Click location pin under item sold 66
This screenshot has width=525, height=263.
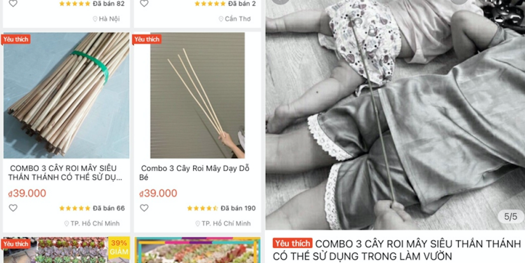coord(67,224)
